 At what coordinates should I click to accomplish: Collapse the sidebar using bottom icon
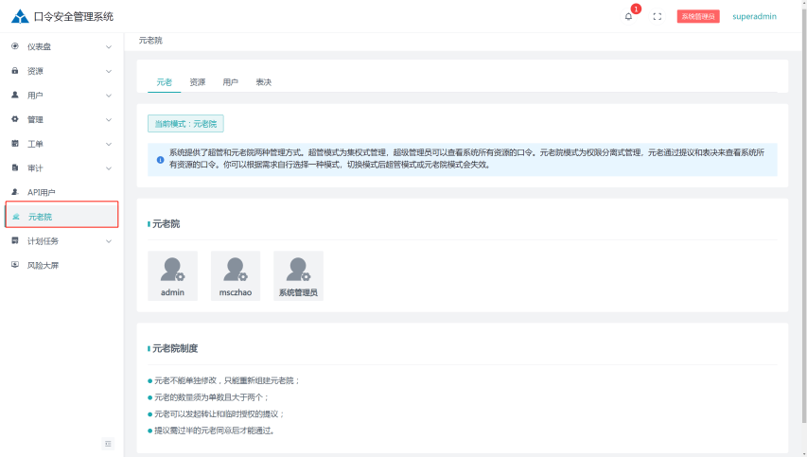click(108, 444)
